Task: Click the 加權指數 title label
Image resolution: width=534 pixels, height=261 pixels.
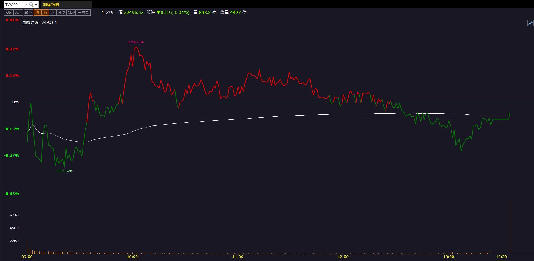Action: [51, 4]
